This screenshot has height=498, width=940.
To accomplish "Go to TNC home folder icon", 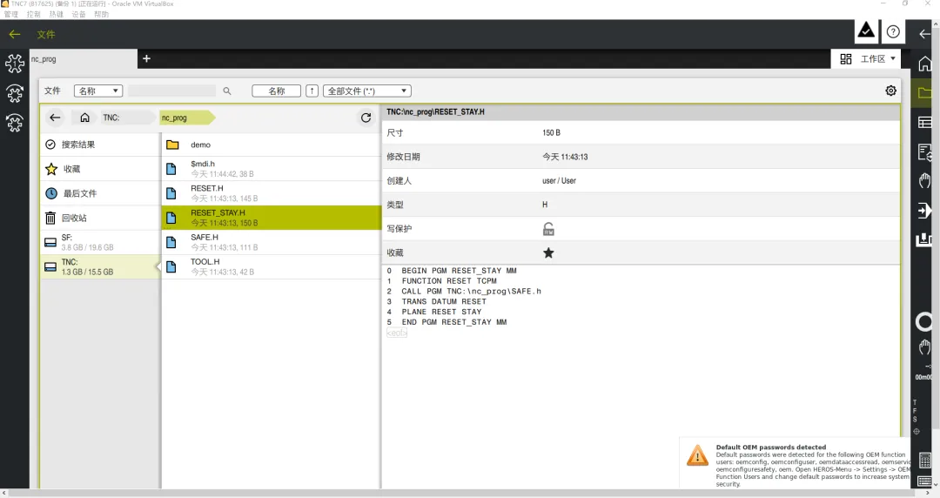I will click(x=85, y=118).
